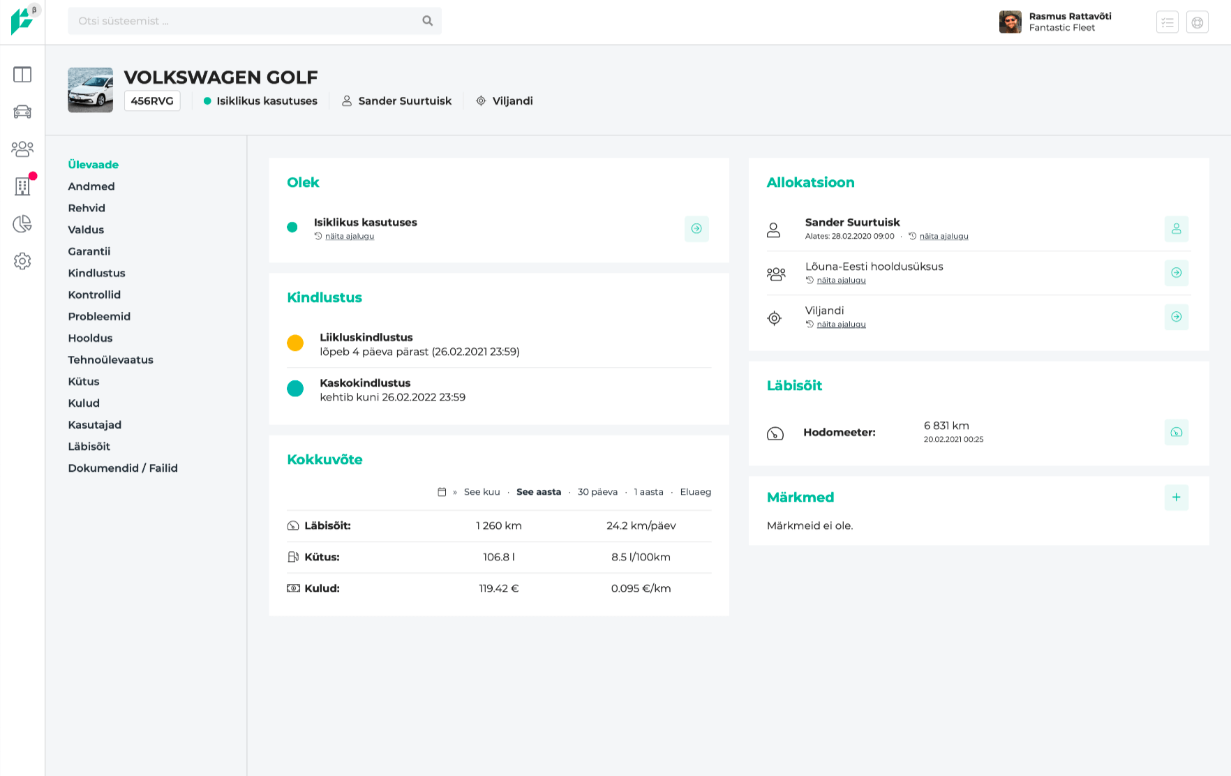Select 1 aasta period filter
Viewport: 1231px width, 776px height.
pyautogui.click(x=648, y=492)
